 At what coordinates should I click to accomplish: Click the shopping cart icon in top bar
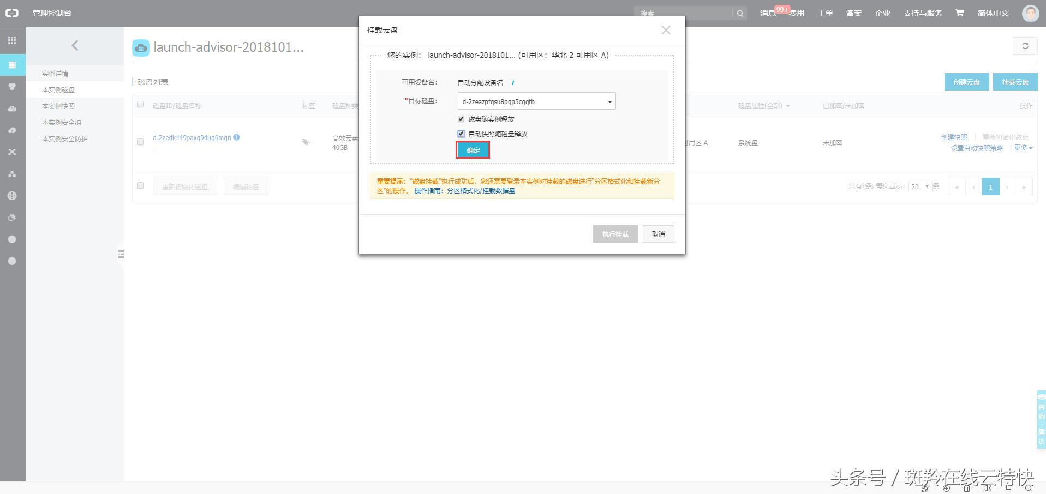pos(959,13)
